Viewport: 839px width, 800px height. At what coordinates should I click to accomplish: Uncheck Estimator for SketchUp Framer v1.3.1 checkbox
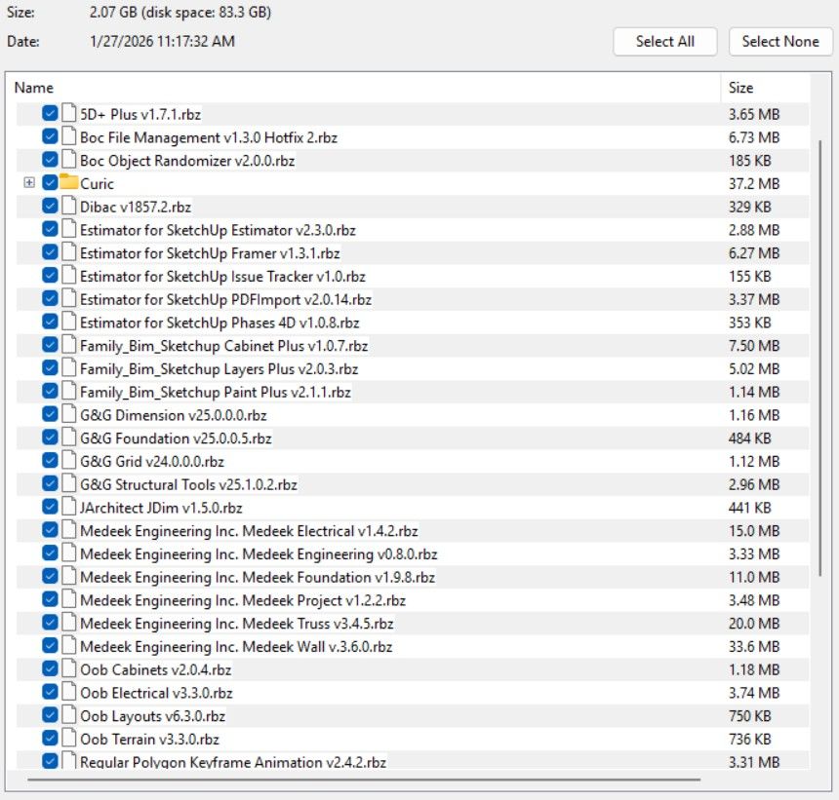(x=50, y=252)
